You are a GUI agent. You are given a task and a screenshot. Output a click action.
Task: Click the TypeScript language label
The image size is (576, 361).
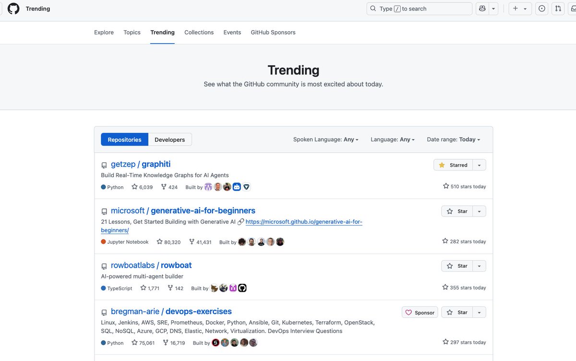point(117,288)
